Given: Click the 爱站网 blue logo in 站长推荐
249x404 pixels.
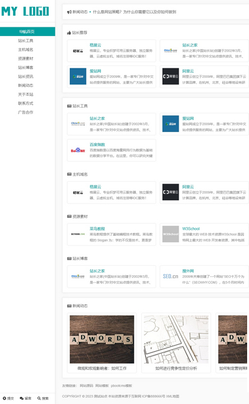Looking at the screenshot, I should click(x=78, y=77).
